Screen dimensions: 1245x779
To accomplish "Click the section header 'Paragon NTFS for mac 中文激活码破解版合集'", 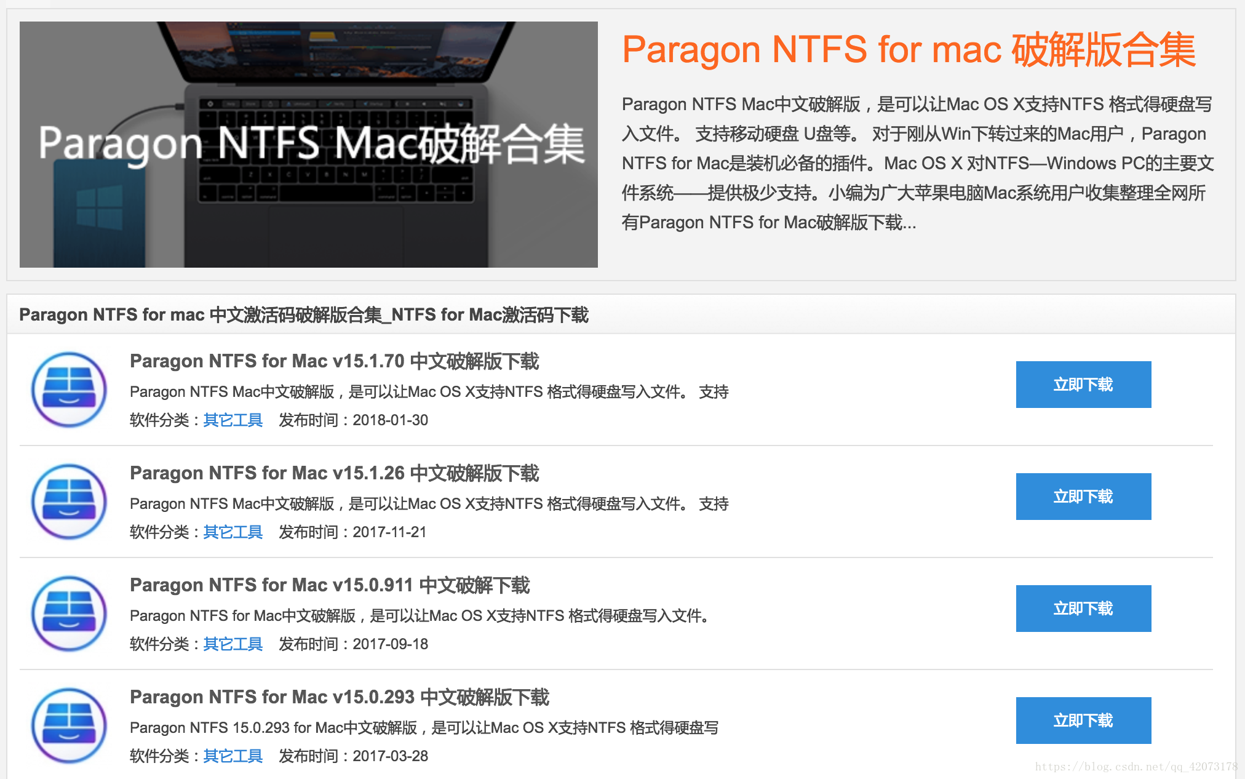I will pyautogui.click(x=304, y=315).
